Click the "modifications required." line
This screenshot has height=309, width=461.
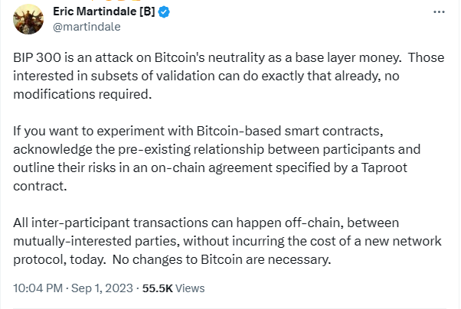pos(83,94)
